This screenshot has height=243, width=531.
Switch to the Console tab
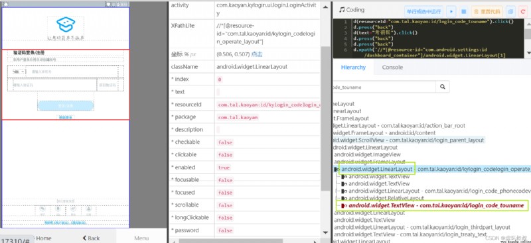click(392, 68)
